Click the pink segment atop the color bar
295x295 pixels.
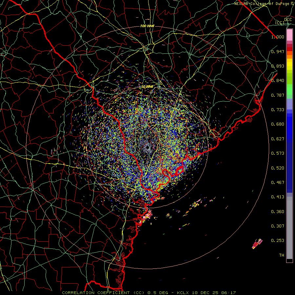tap(289, 35)
